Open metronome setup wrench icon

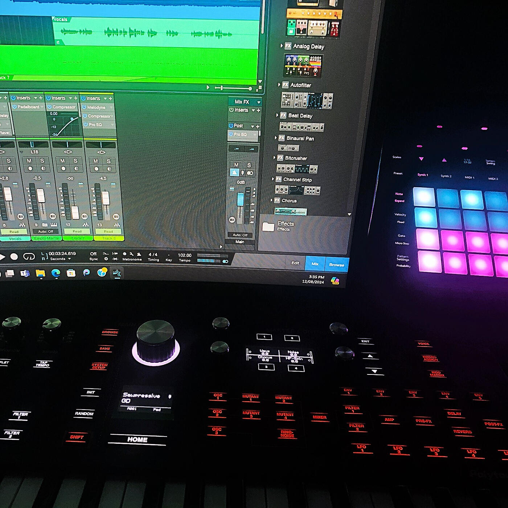(x=131, y=254)
